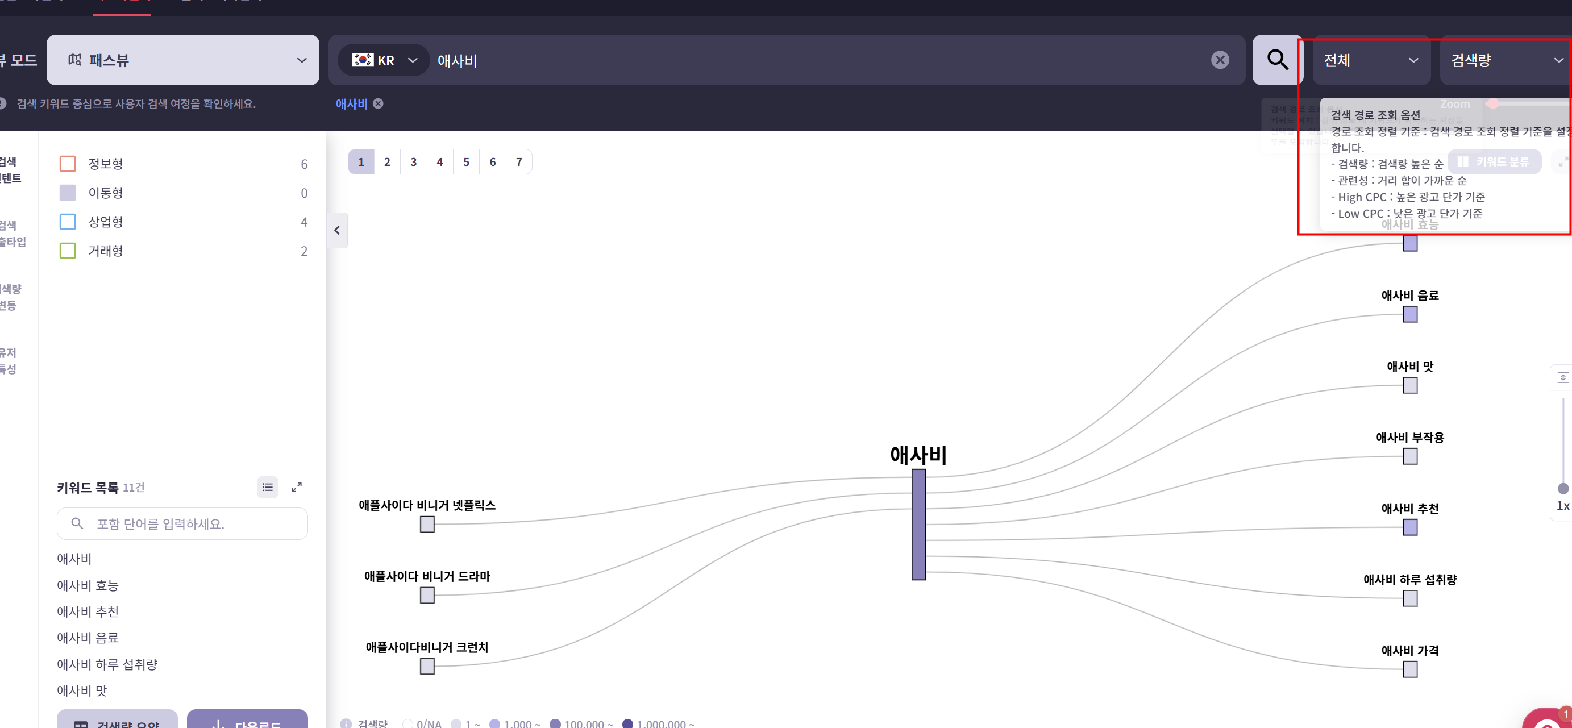Switch keyword list to list view

click(267, 487)
